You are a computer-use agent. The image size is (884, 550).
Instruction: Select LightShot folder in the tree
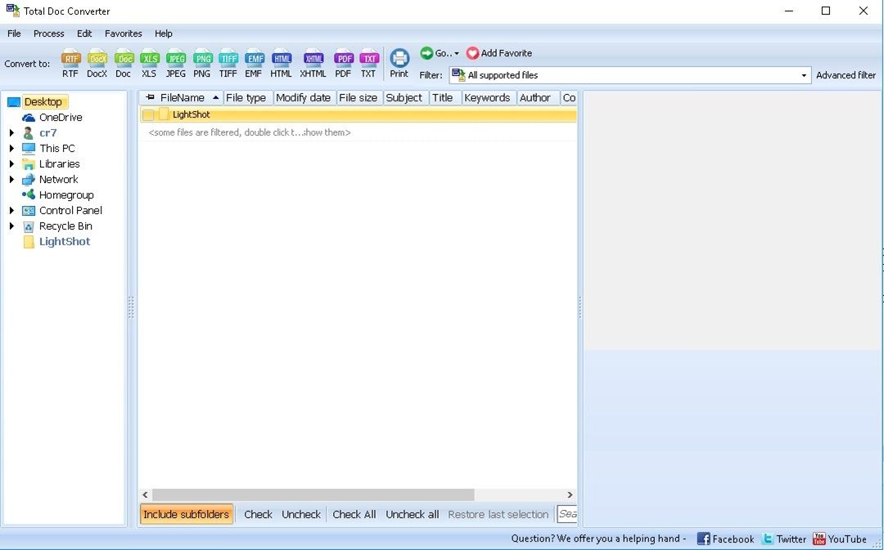point(65,242)
